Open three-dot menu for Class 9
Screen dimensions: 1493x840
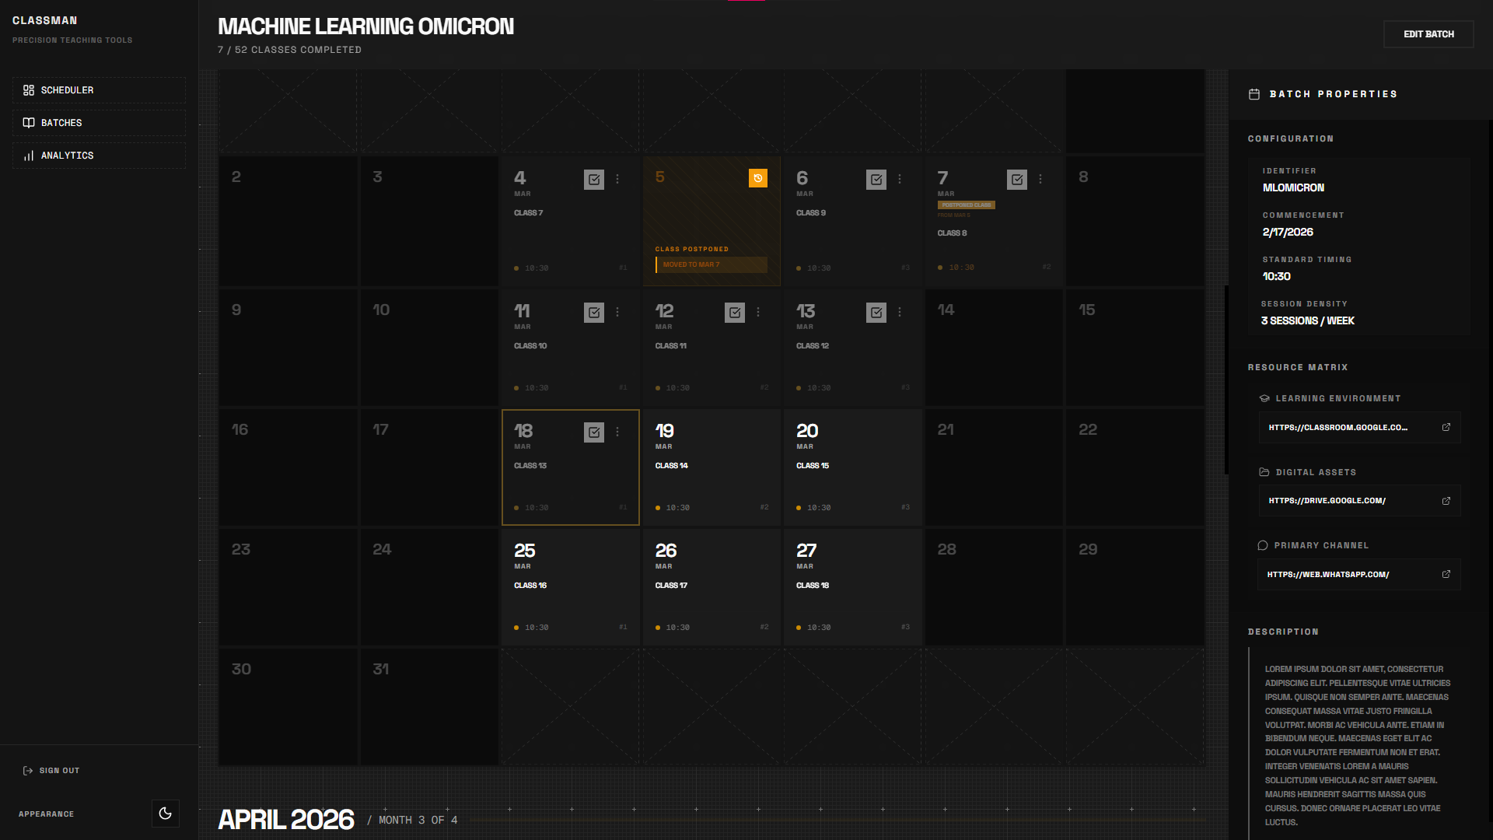[x=900, y=179]
